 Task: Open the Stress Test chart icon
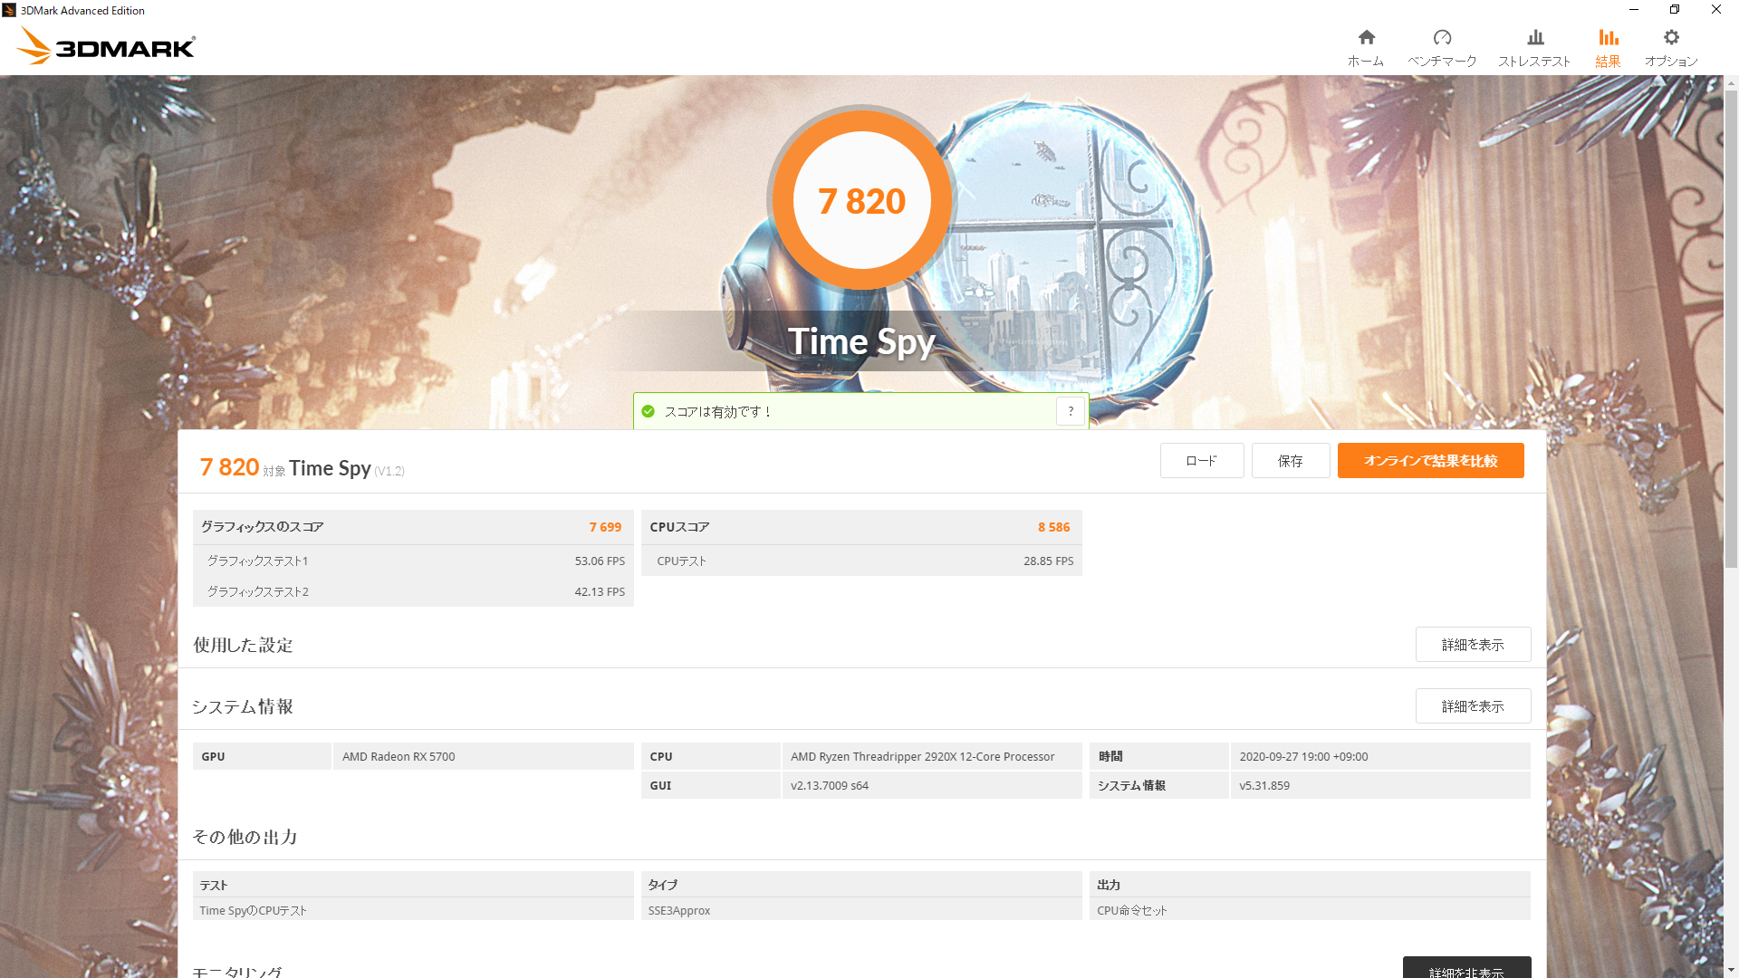[1534, 37]
